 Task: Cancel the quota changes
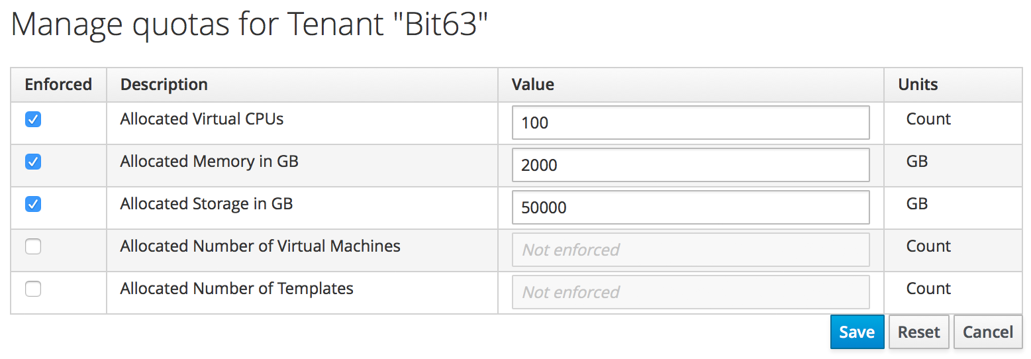(988, 332)
